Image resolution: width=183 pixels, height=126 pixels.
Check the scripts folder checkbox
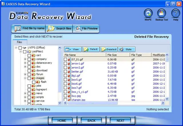tap(29, 97)
